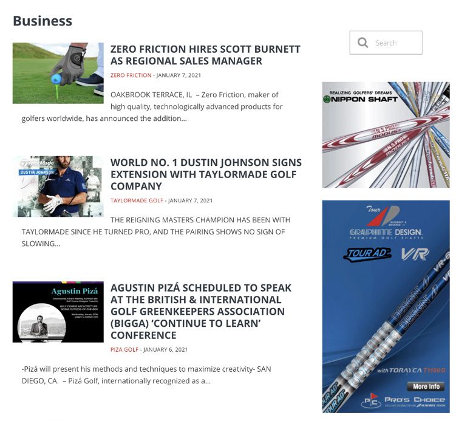
Task: Click the Pro's Choice logo
Action: click(x=403, y=402)
